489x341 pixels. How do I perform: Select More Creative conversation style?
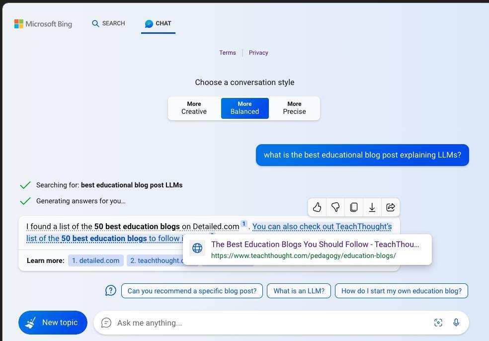tap(194, 108)
